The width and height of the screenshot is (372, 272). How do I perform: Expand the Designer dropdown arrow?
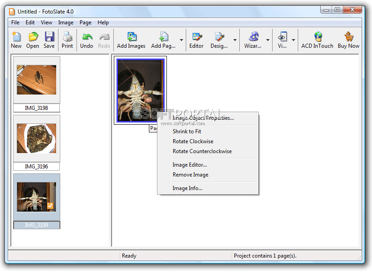[235, 40]
